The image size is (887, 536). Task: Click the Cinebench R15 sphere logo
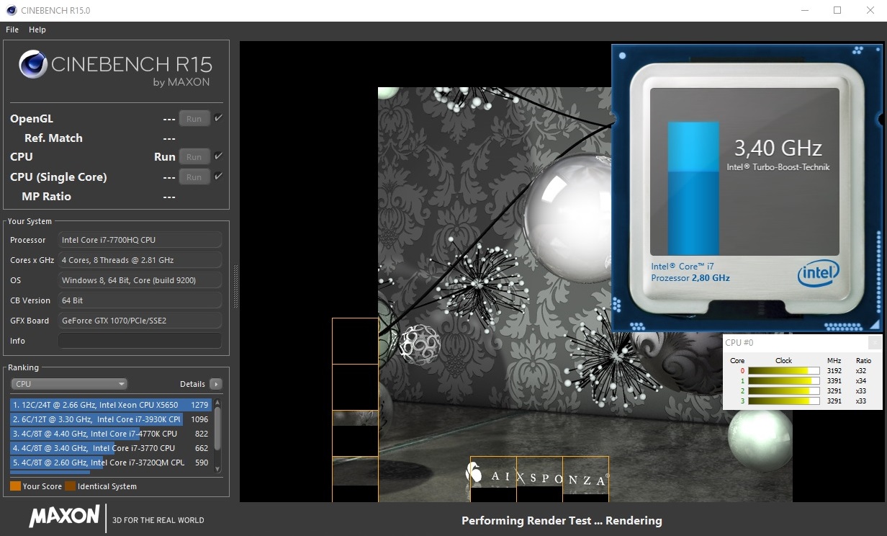click(33, 64)
